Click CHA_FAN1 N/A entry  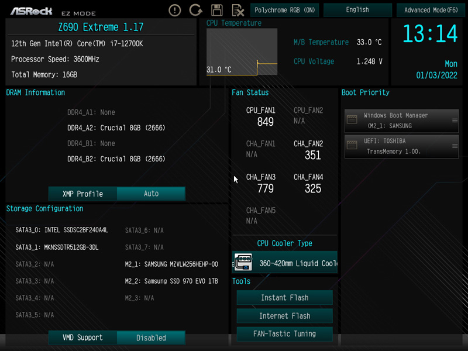coord(261,149)
